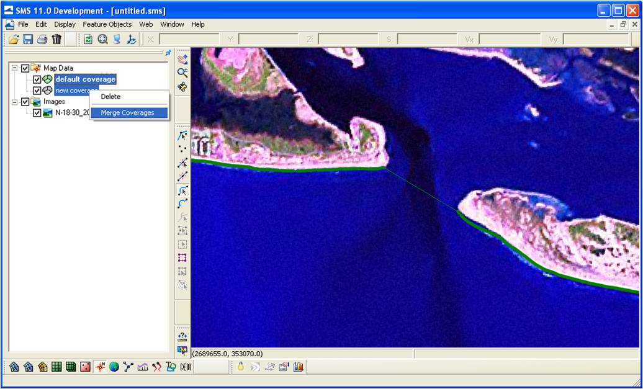The image size is (643, 389).
Task: Switch to the Mesh module icon
Action: (x=14, y=367)
